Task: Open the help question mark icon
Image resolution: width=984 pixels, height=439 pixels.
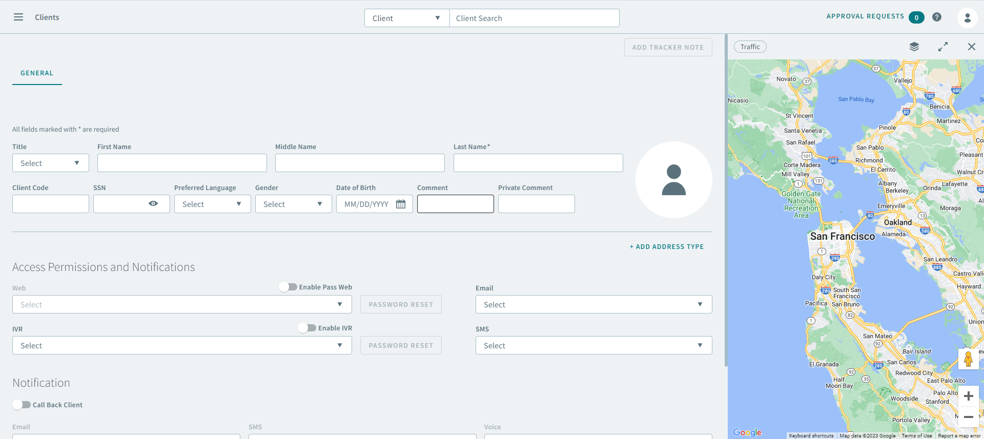Action: click(937, 17)
